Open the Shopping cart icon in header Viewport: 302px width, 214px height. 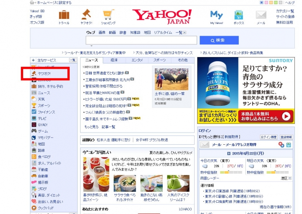click(108, 15)
